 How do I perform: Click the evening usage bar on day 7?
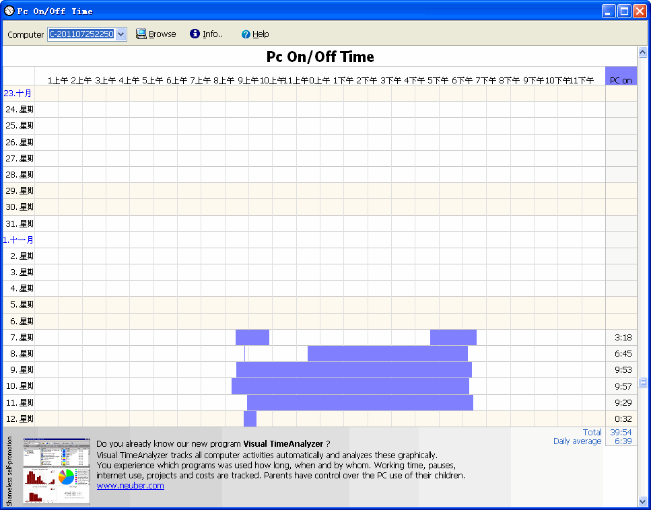453,337
